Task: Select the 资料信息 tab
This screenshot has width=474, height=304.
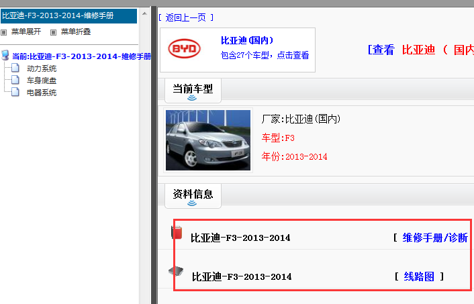Action: tap(193, 195)
